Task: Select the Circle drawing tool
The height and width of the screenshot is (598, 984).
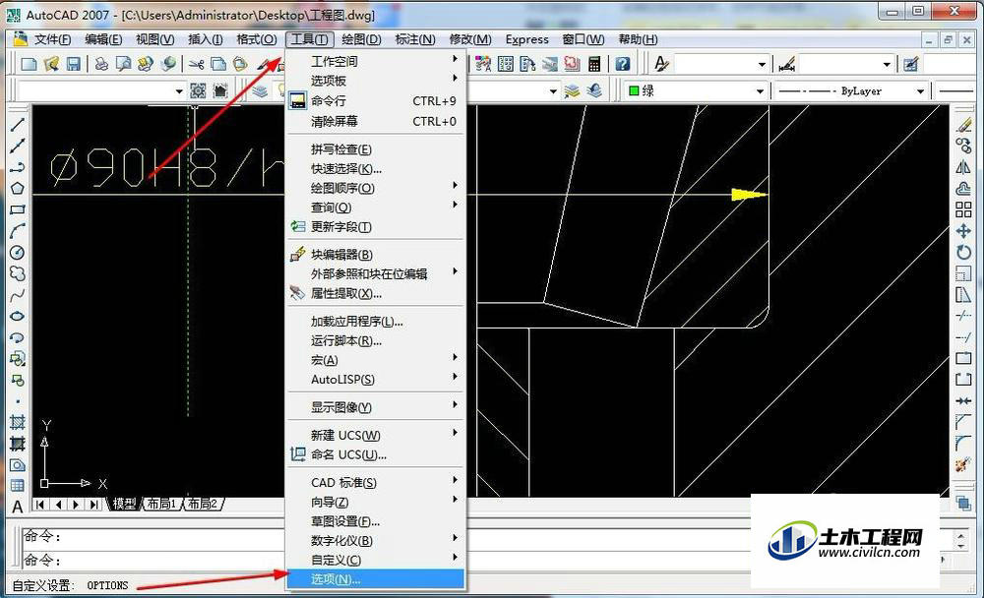Action: click(x=17, y=252)
